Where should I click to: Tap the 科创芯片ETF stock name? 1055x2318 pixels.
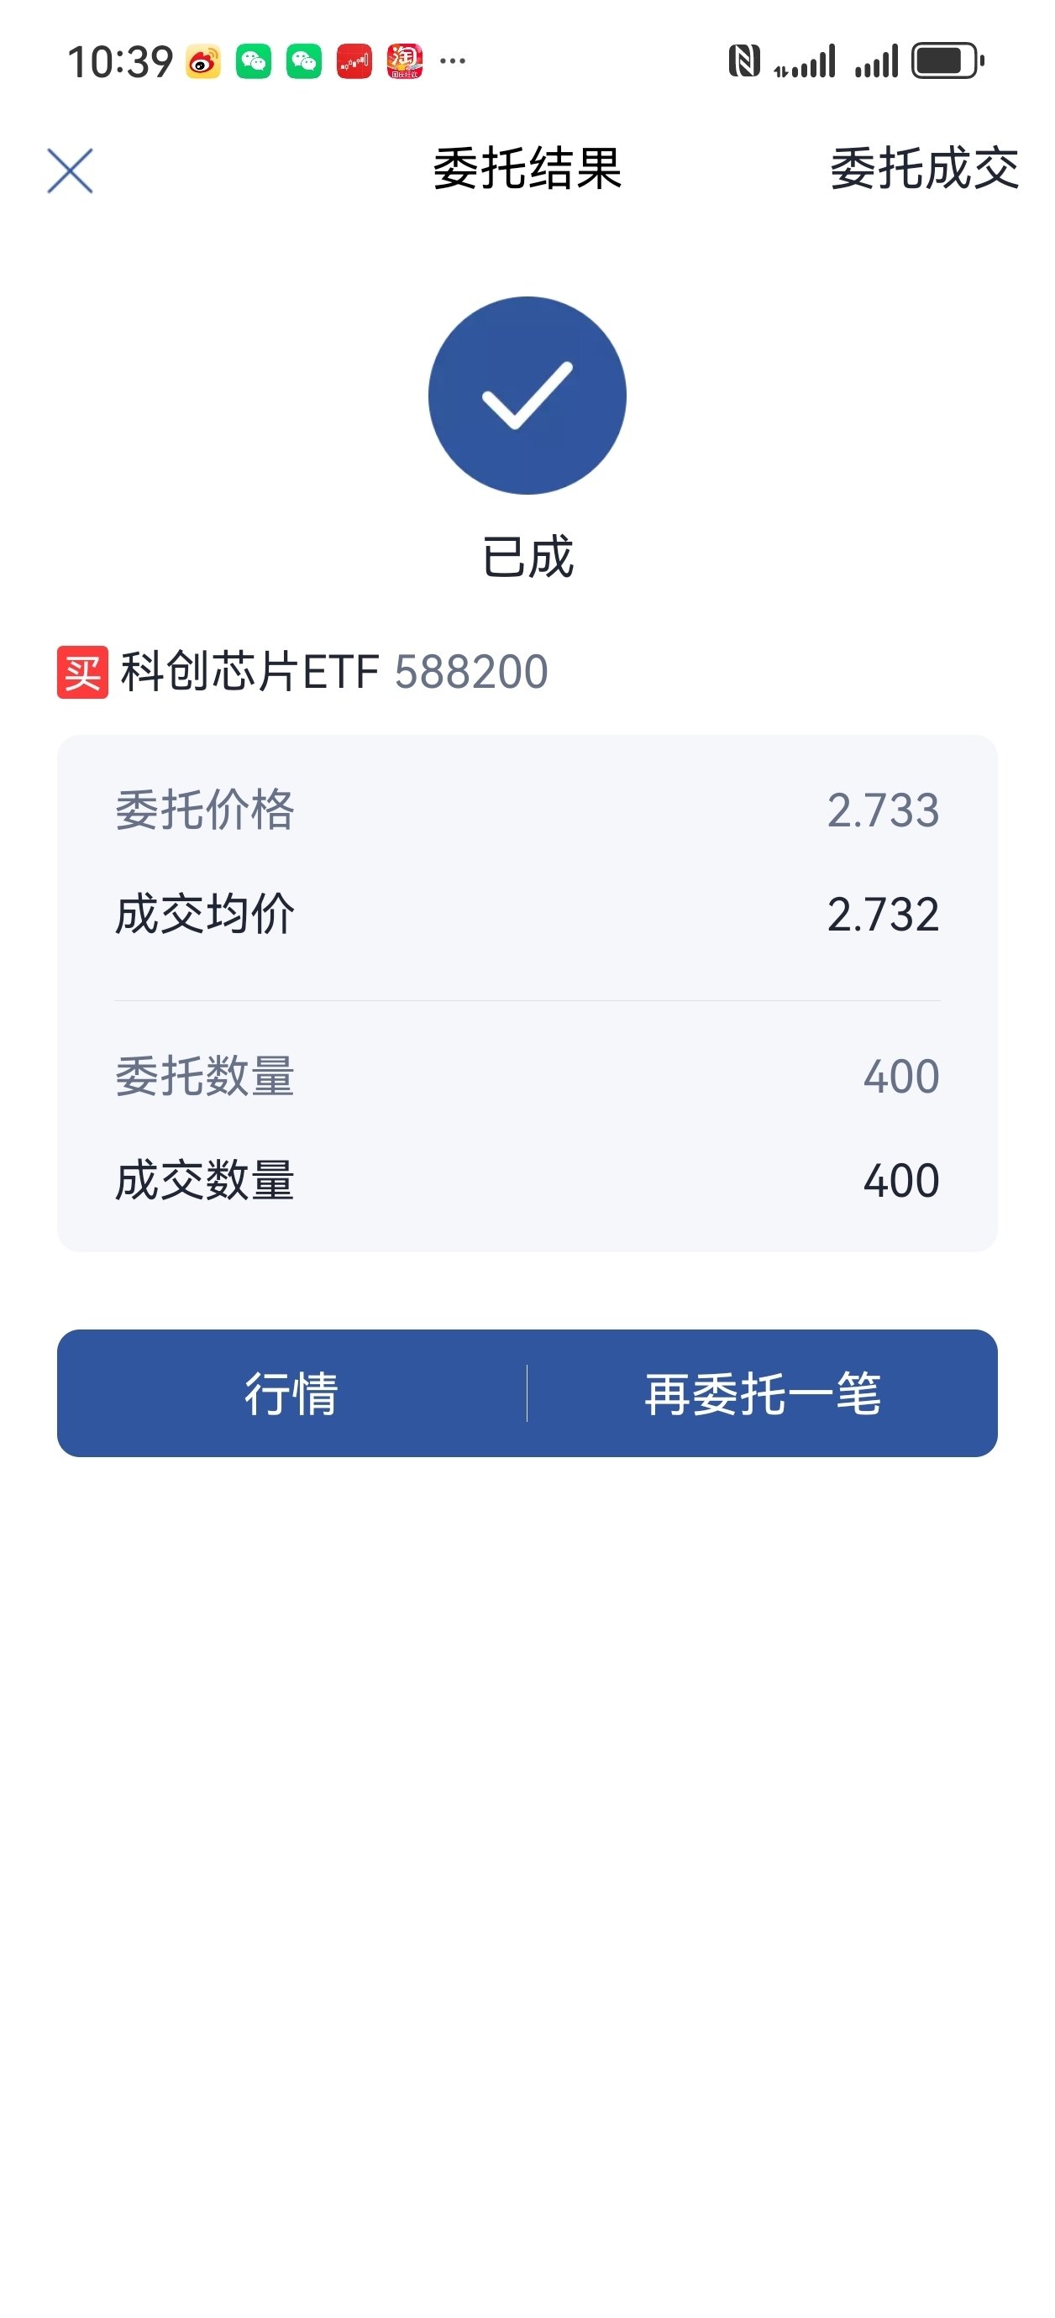(250, 672)
